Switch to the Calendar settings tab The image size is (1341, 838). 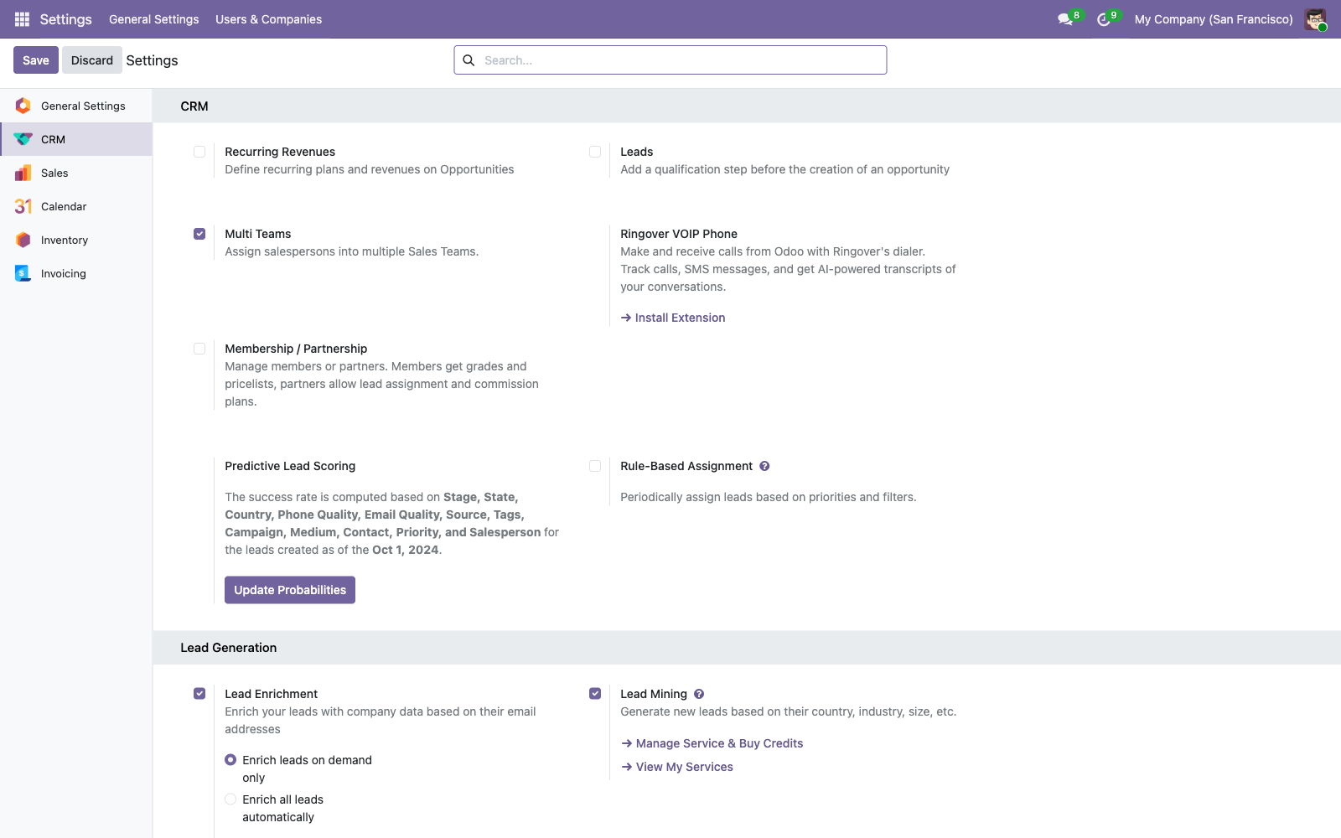tap(76, 206)
